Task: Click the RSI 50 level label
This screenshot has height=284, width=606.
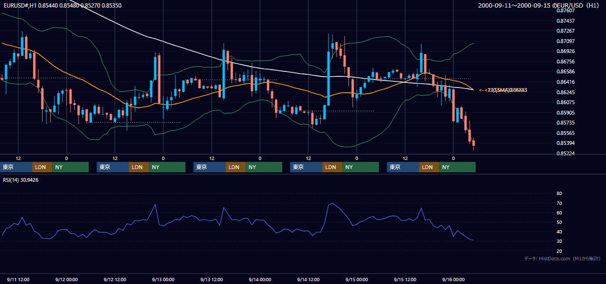Action: 559,222
